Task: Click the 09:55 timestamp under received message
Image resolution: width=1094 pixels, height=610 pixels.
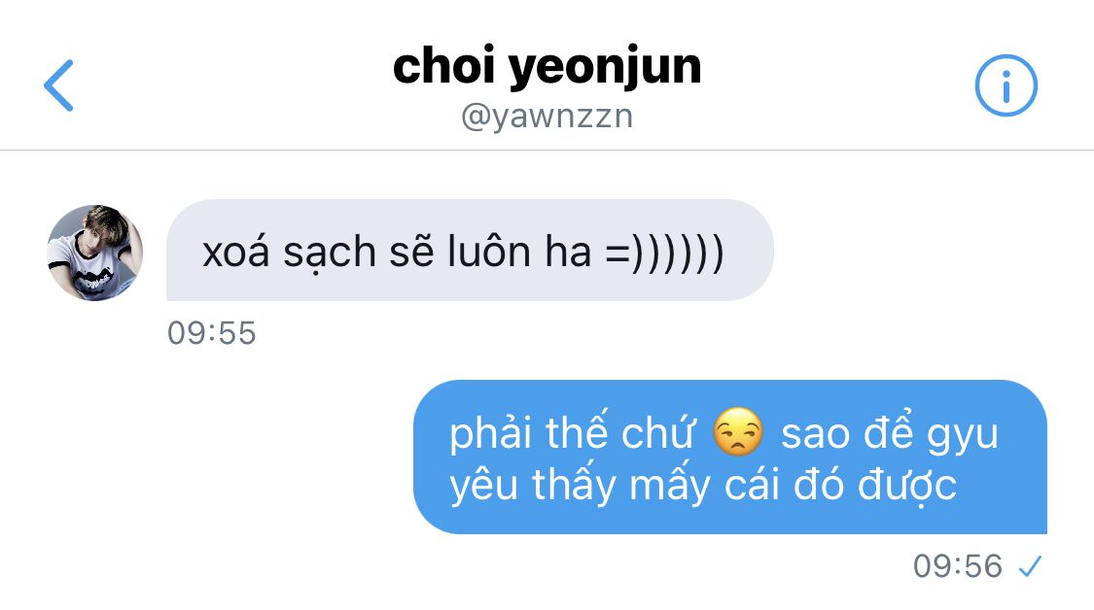Action: [x=211, y=333]
